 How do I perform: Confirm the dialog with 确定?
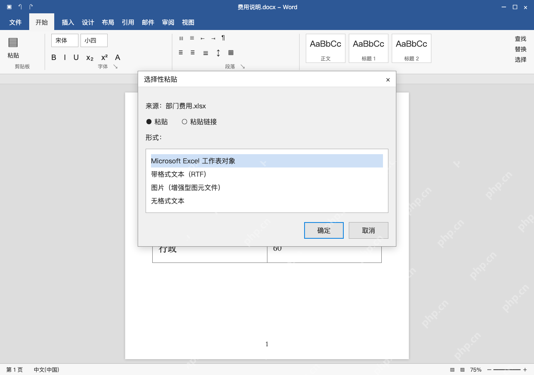pyautogui.click(x=324, y=230)
